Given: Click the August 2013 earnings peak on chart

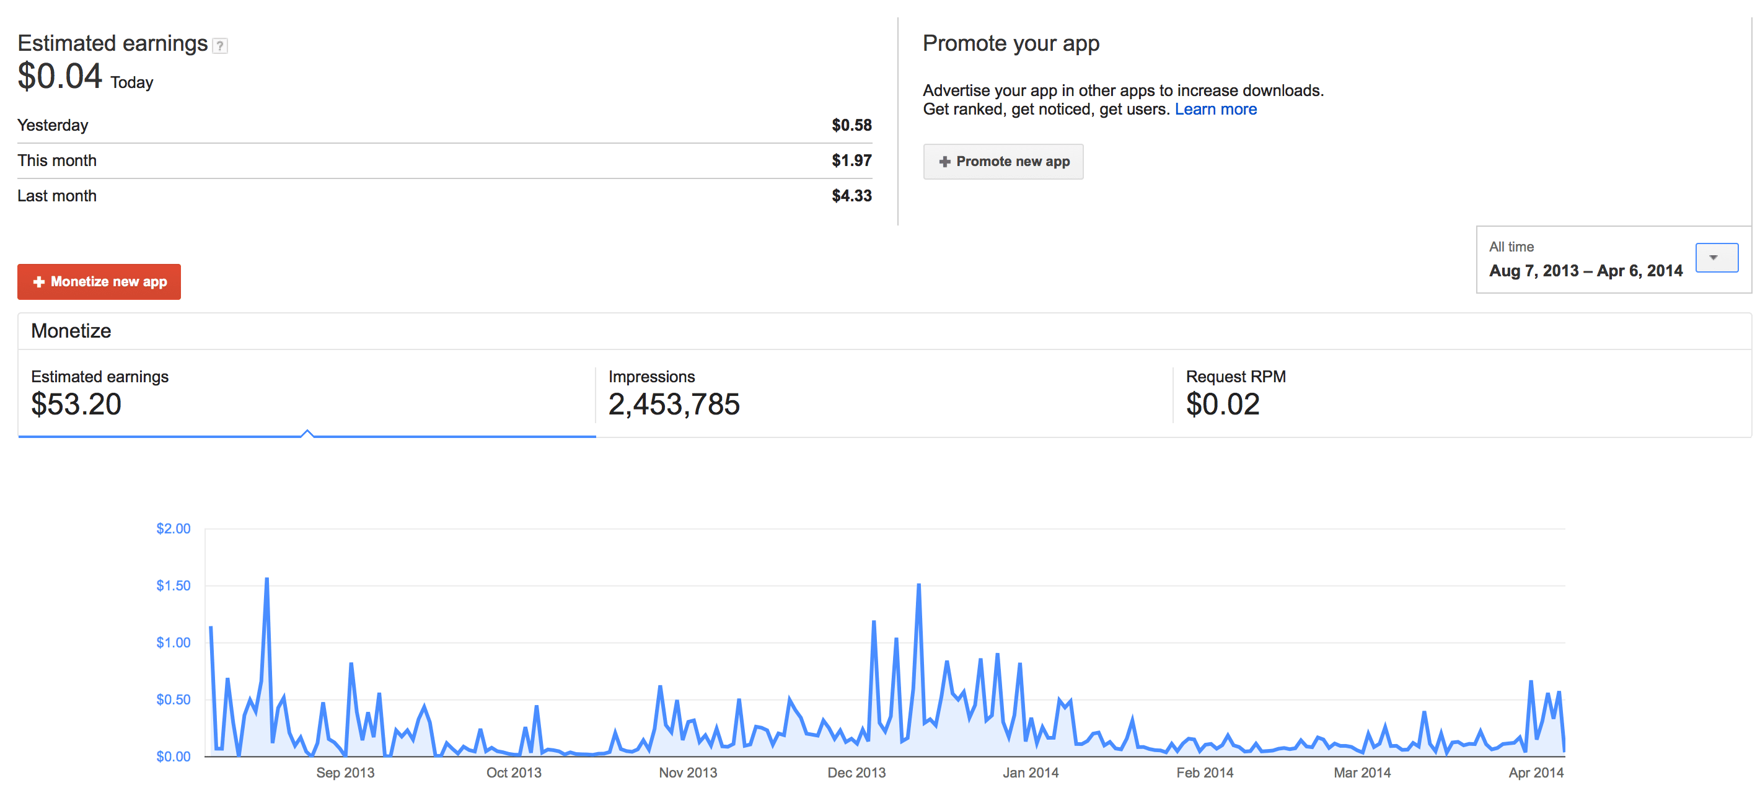Looking at the screenshot, I should click(266, 579).
